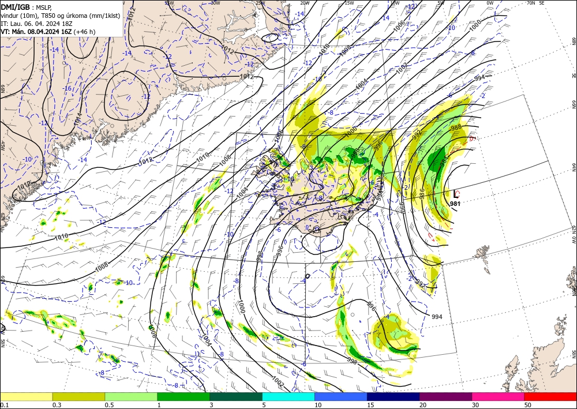Image resolution: width=577 pixels, height=409 pixels.
Task: Click the '0.1' legend value label
Action: [3, 405]
